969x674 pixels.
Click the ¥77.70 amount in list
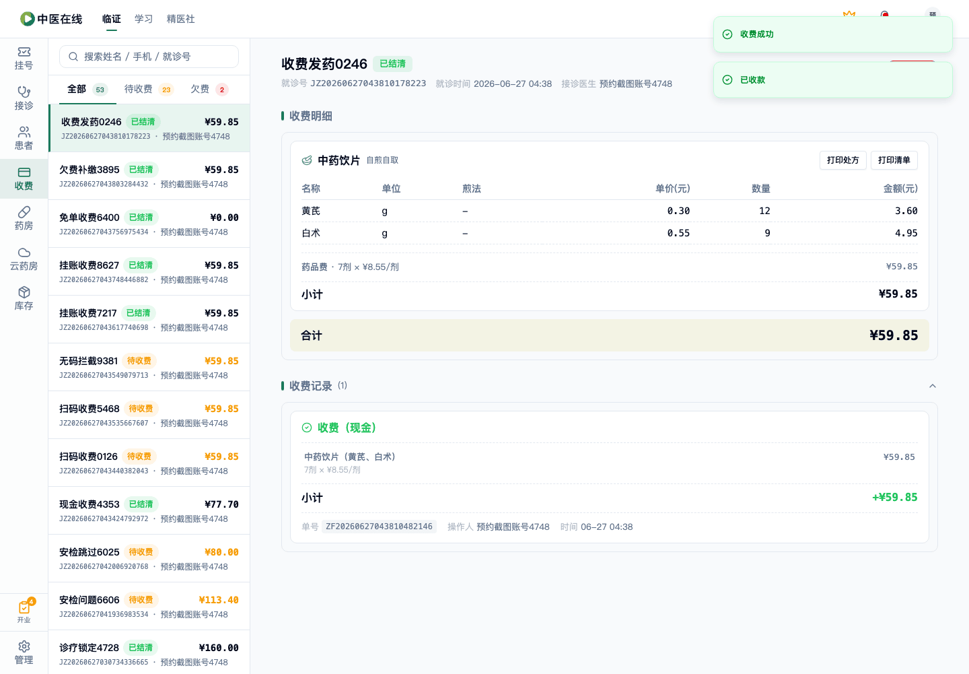pyautogui.click(x=222, y=504)
